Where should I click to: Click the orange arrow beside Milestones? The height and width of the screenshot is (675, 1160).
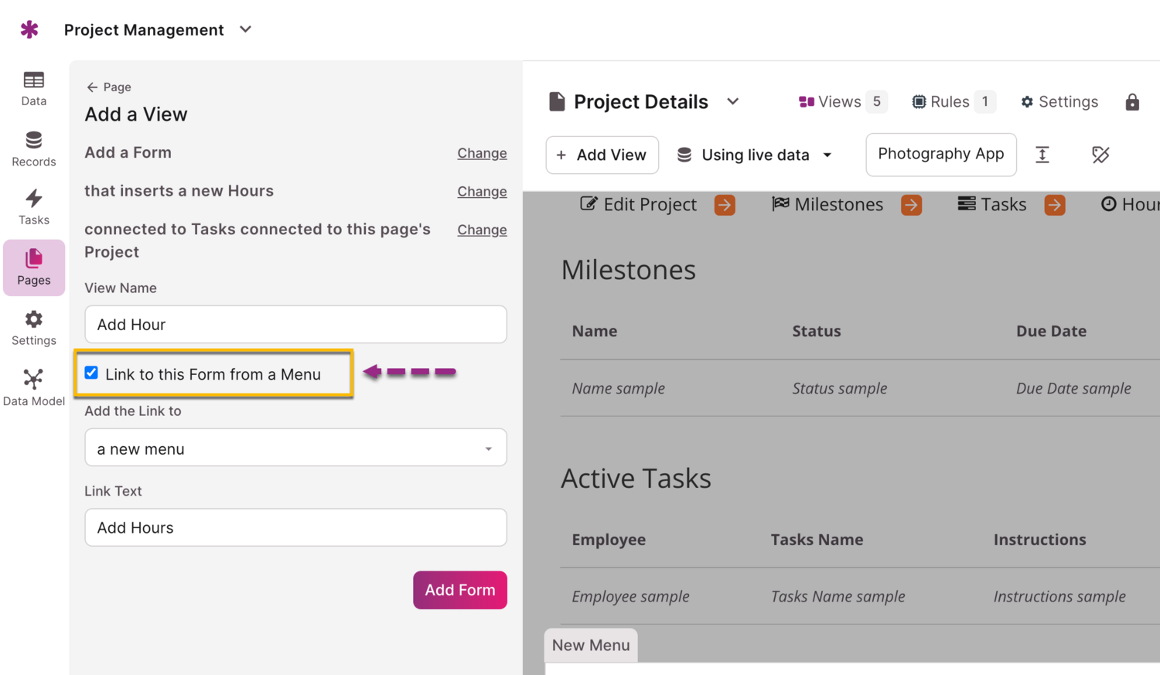911,205
